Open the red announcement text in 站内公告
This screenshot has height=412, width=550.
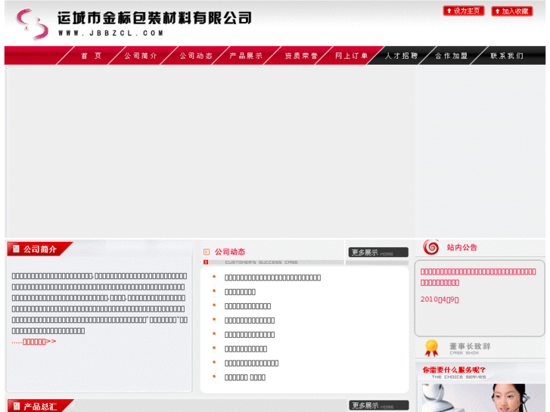click(x=478, y=277)
